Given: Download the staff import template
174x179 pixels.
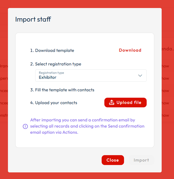Looking at the screenshot, I should click(x=130, y=50).
